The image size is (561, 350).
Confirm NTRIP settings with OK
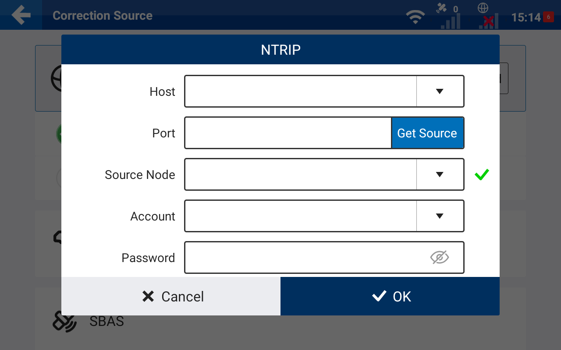[x=390, y=296]
